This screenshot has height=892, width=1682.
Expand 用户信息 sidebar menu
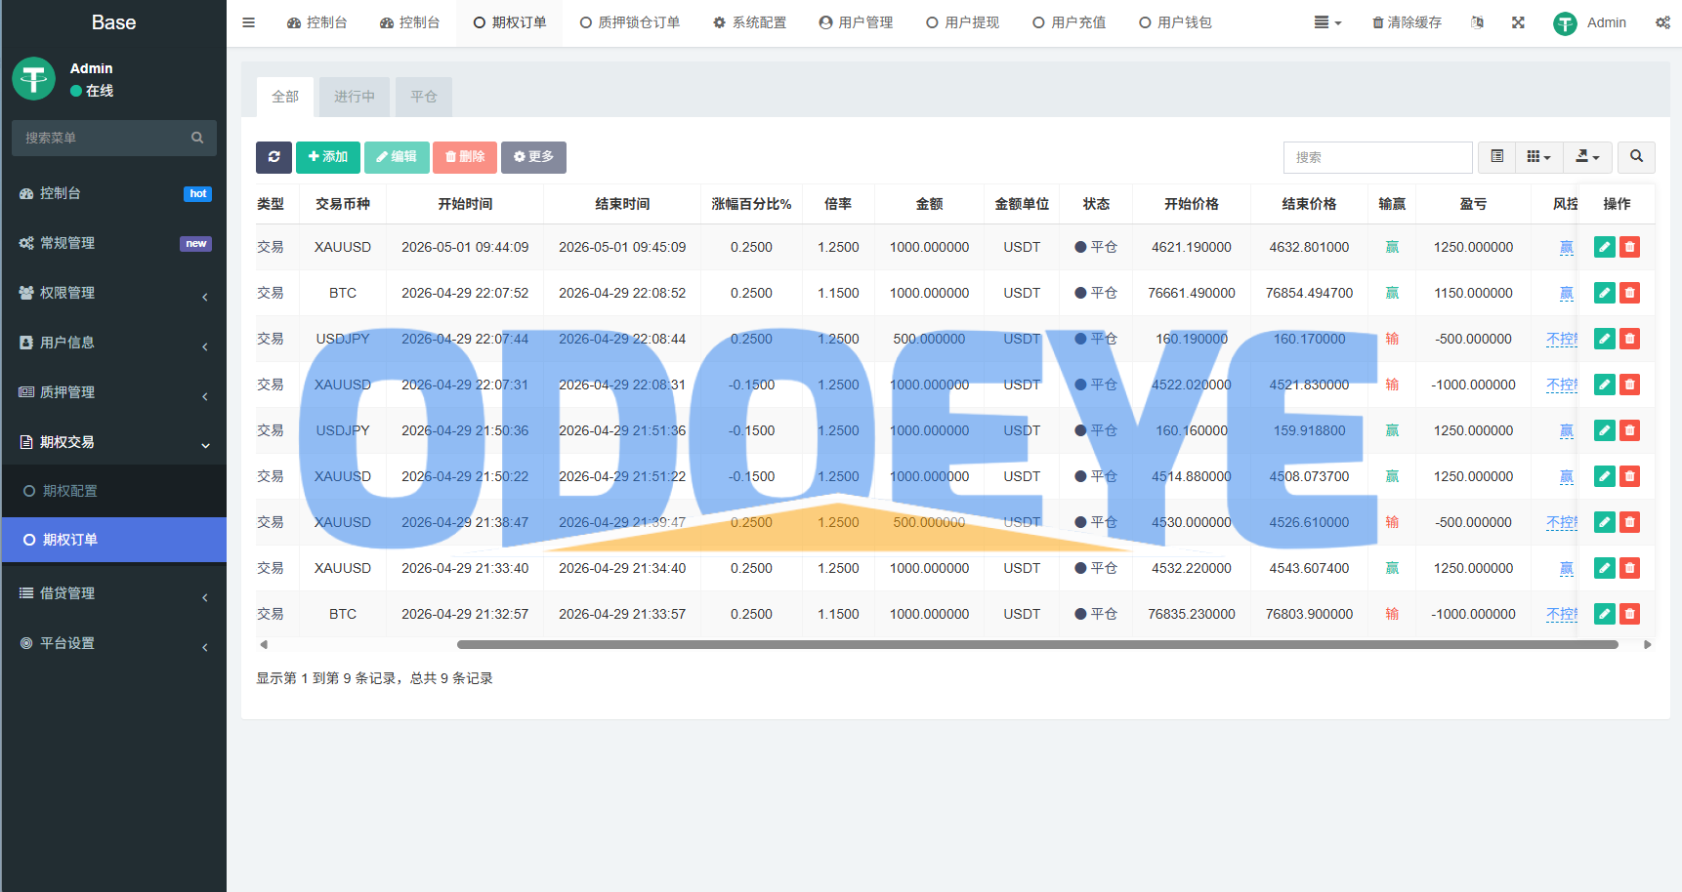(x=114, y=343)
